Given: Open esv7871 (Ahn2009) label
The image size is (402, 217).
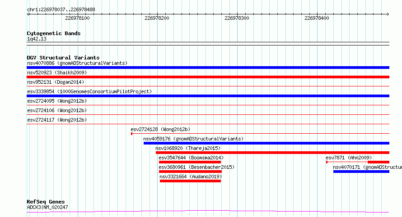Looking at the screenshot, I should point(349,158).
